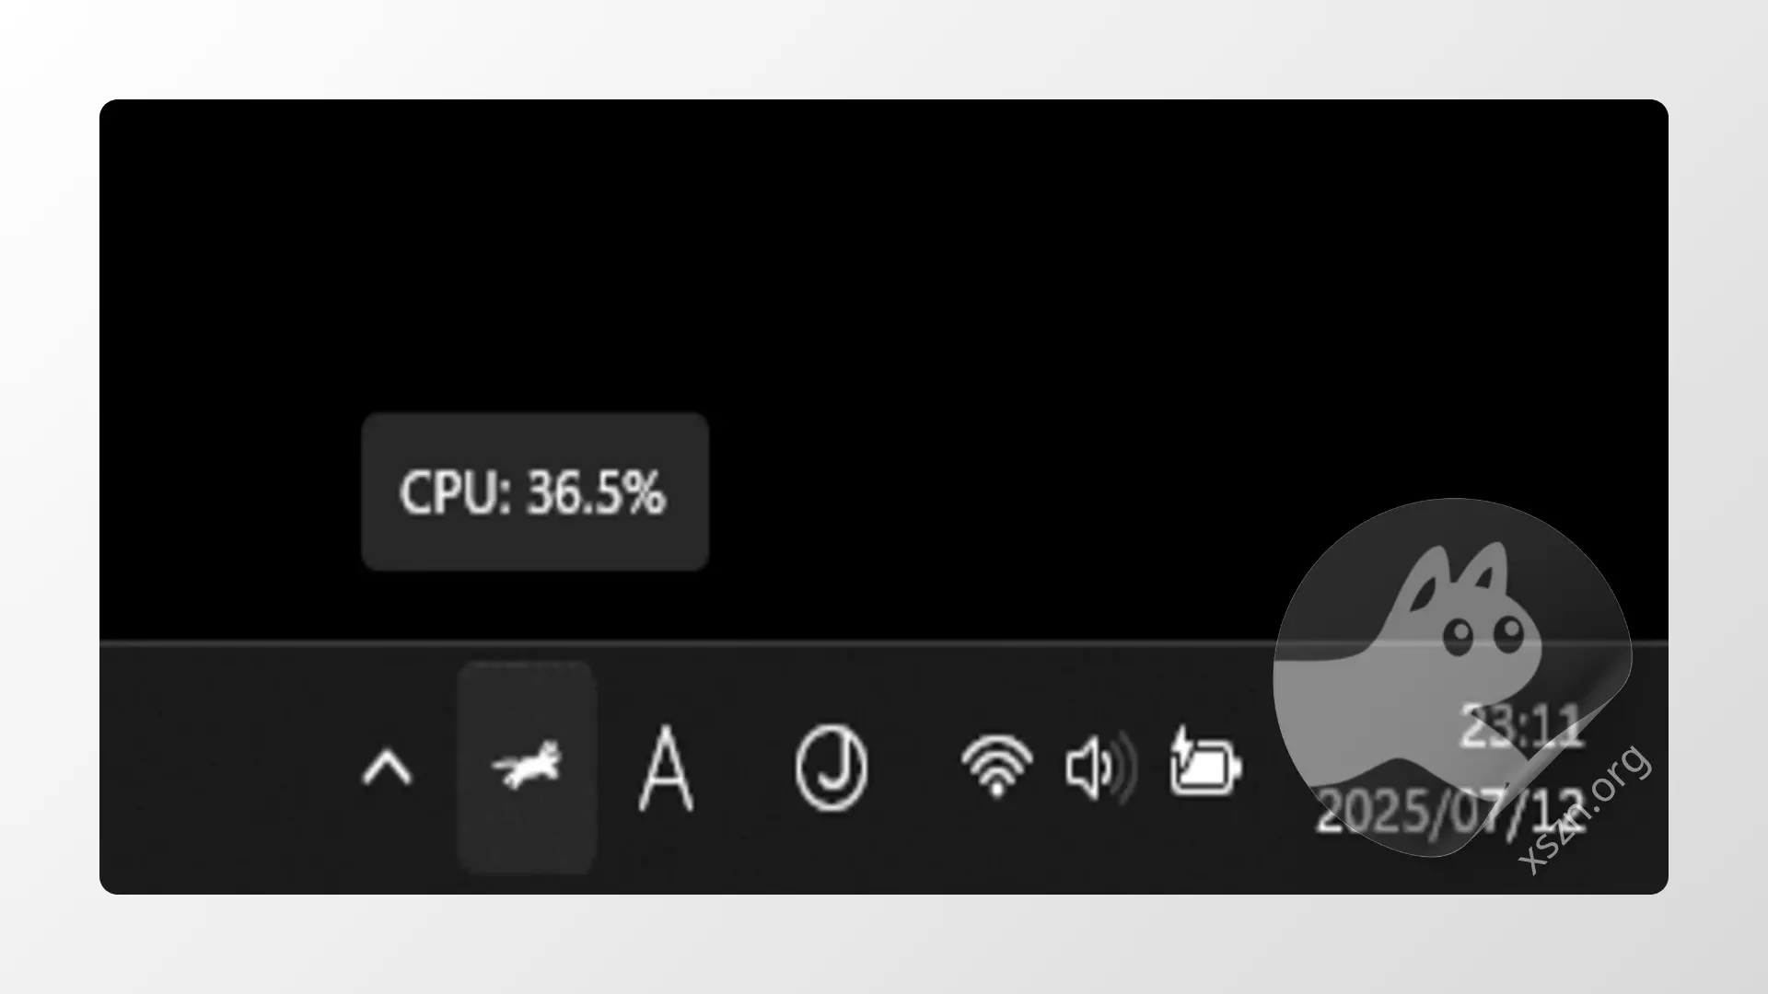1768x994 pixels.
Task: Click the cat mascot sticker watermark
Action: point(1452,676)
